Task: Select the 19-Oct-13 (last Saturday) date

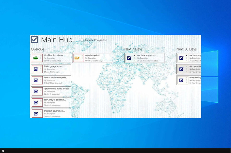Action: [53, 83]
